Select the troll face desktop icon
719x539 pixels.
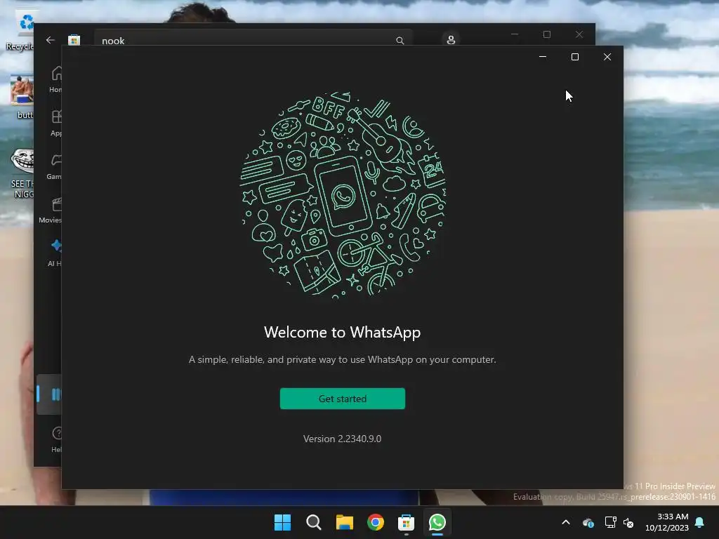23,161
